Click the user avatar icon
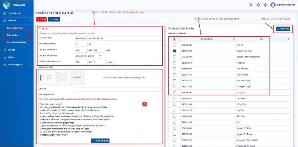The height and width of the screenshot is (147, 298). click(x=273, y=5)
